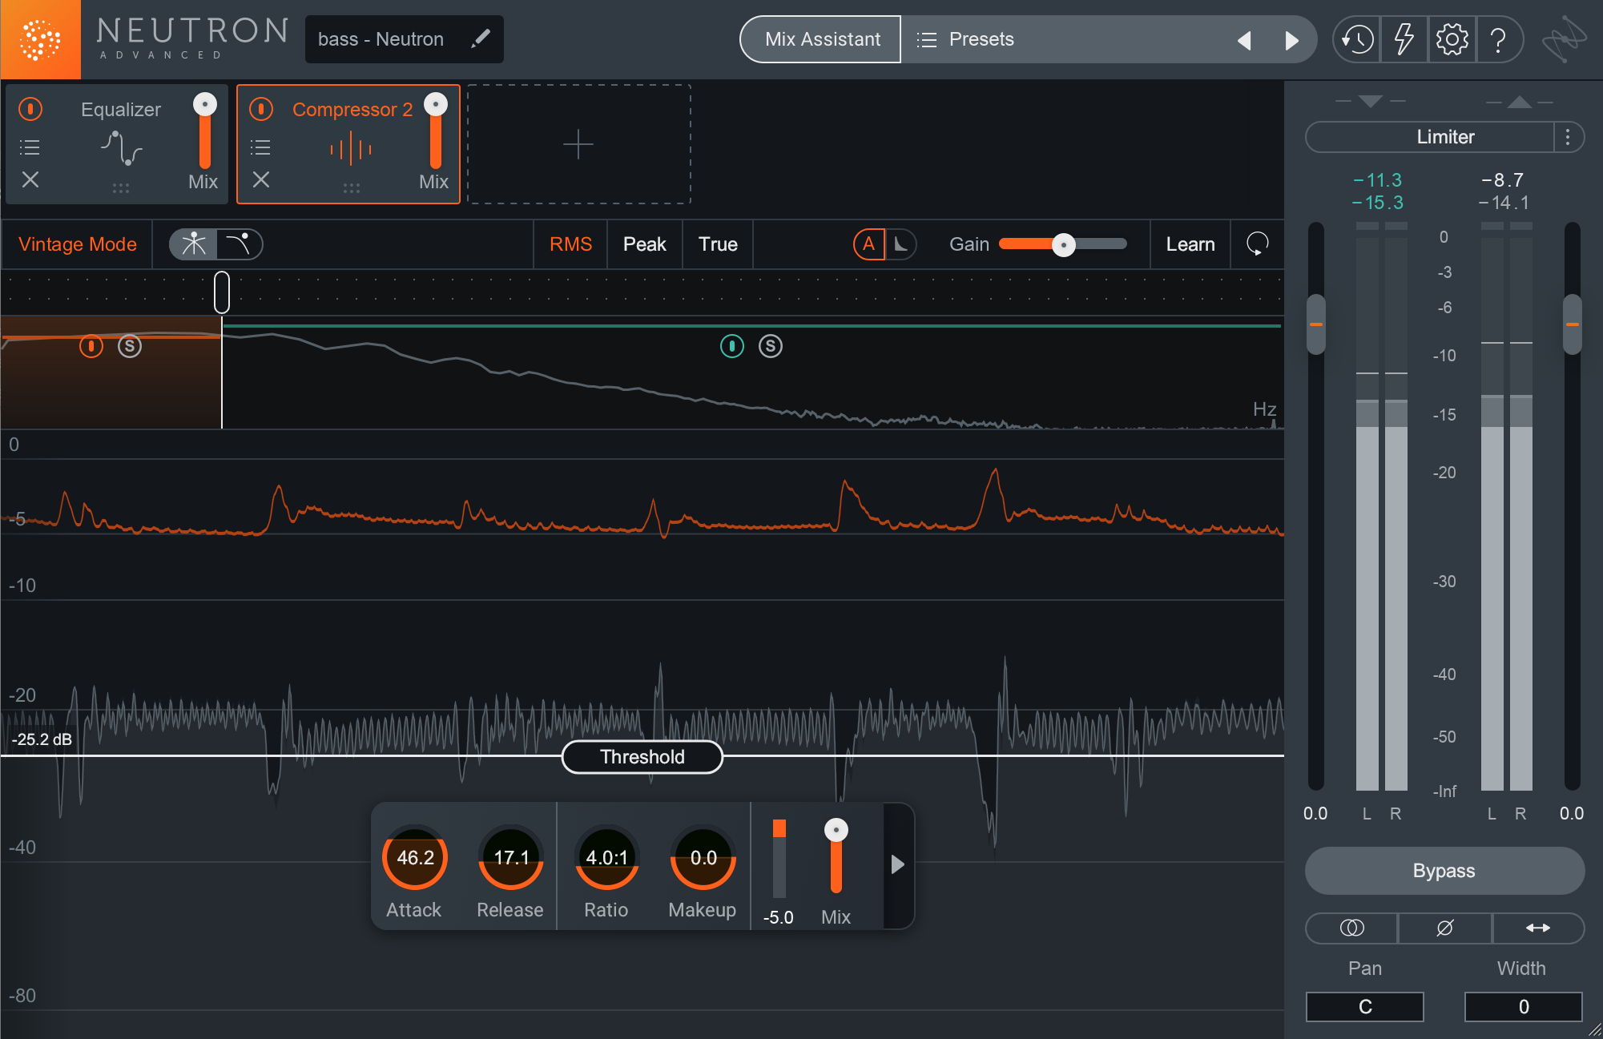The height and width of the screenshot is (1039, 1603).
Task: Select the level detection filter person icon
Action: pyautogui.click(x=193, y=244)
